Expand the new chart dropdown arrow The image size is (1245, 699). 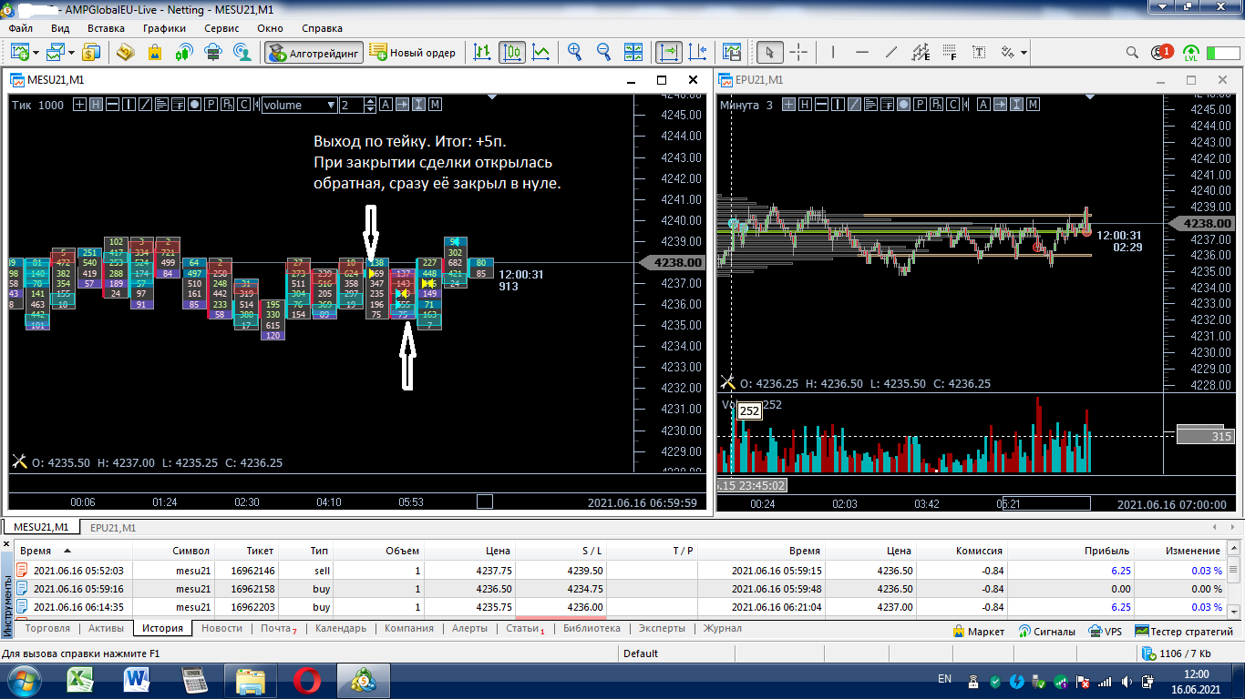pos(36,52)
